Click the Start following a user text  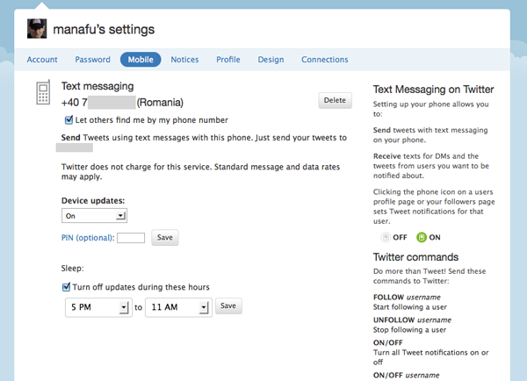(x=409, y=306)
